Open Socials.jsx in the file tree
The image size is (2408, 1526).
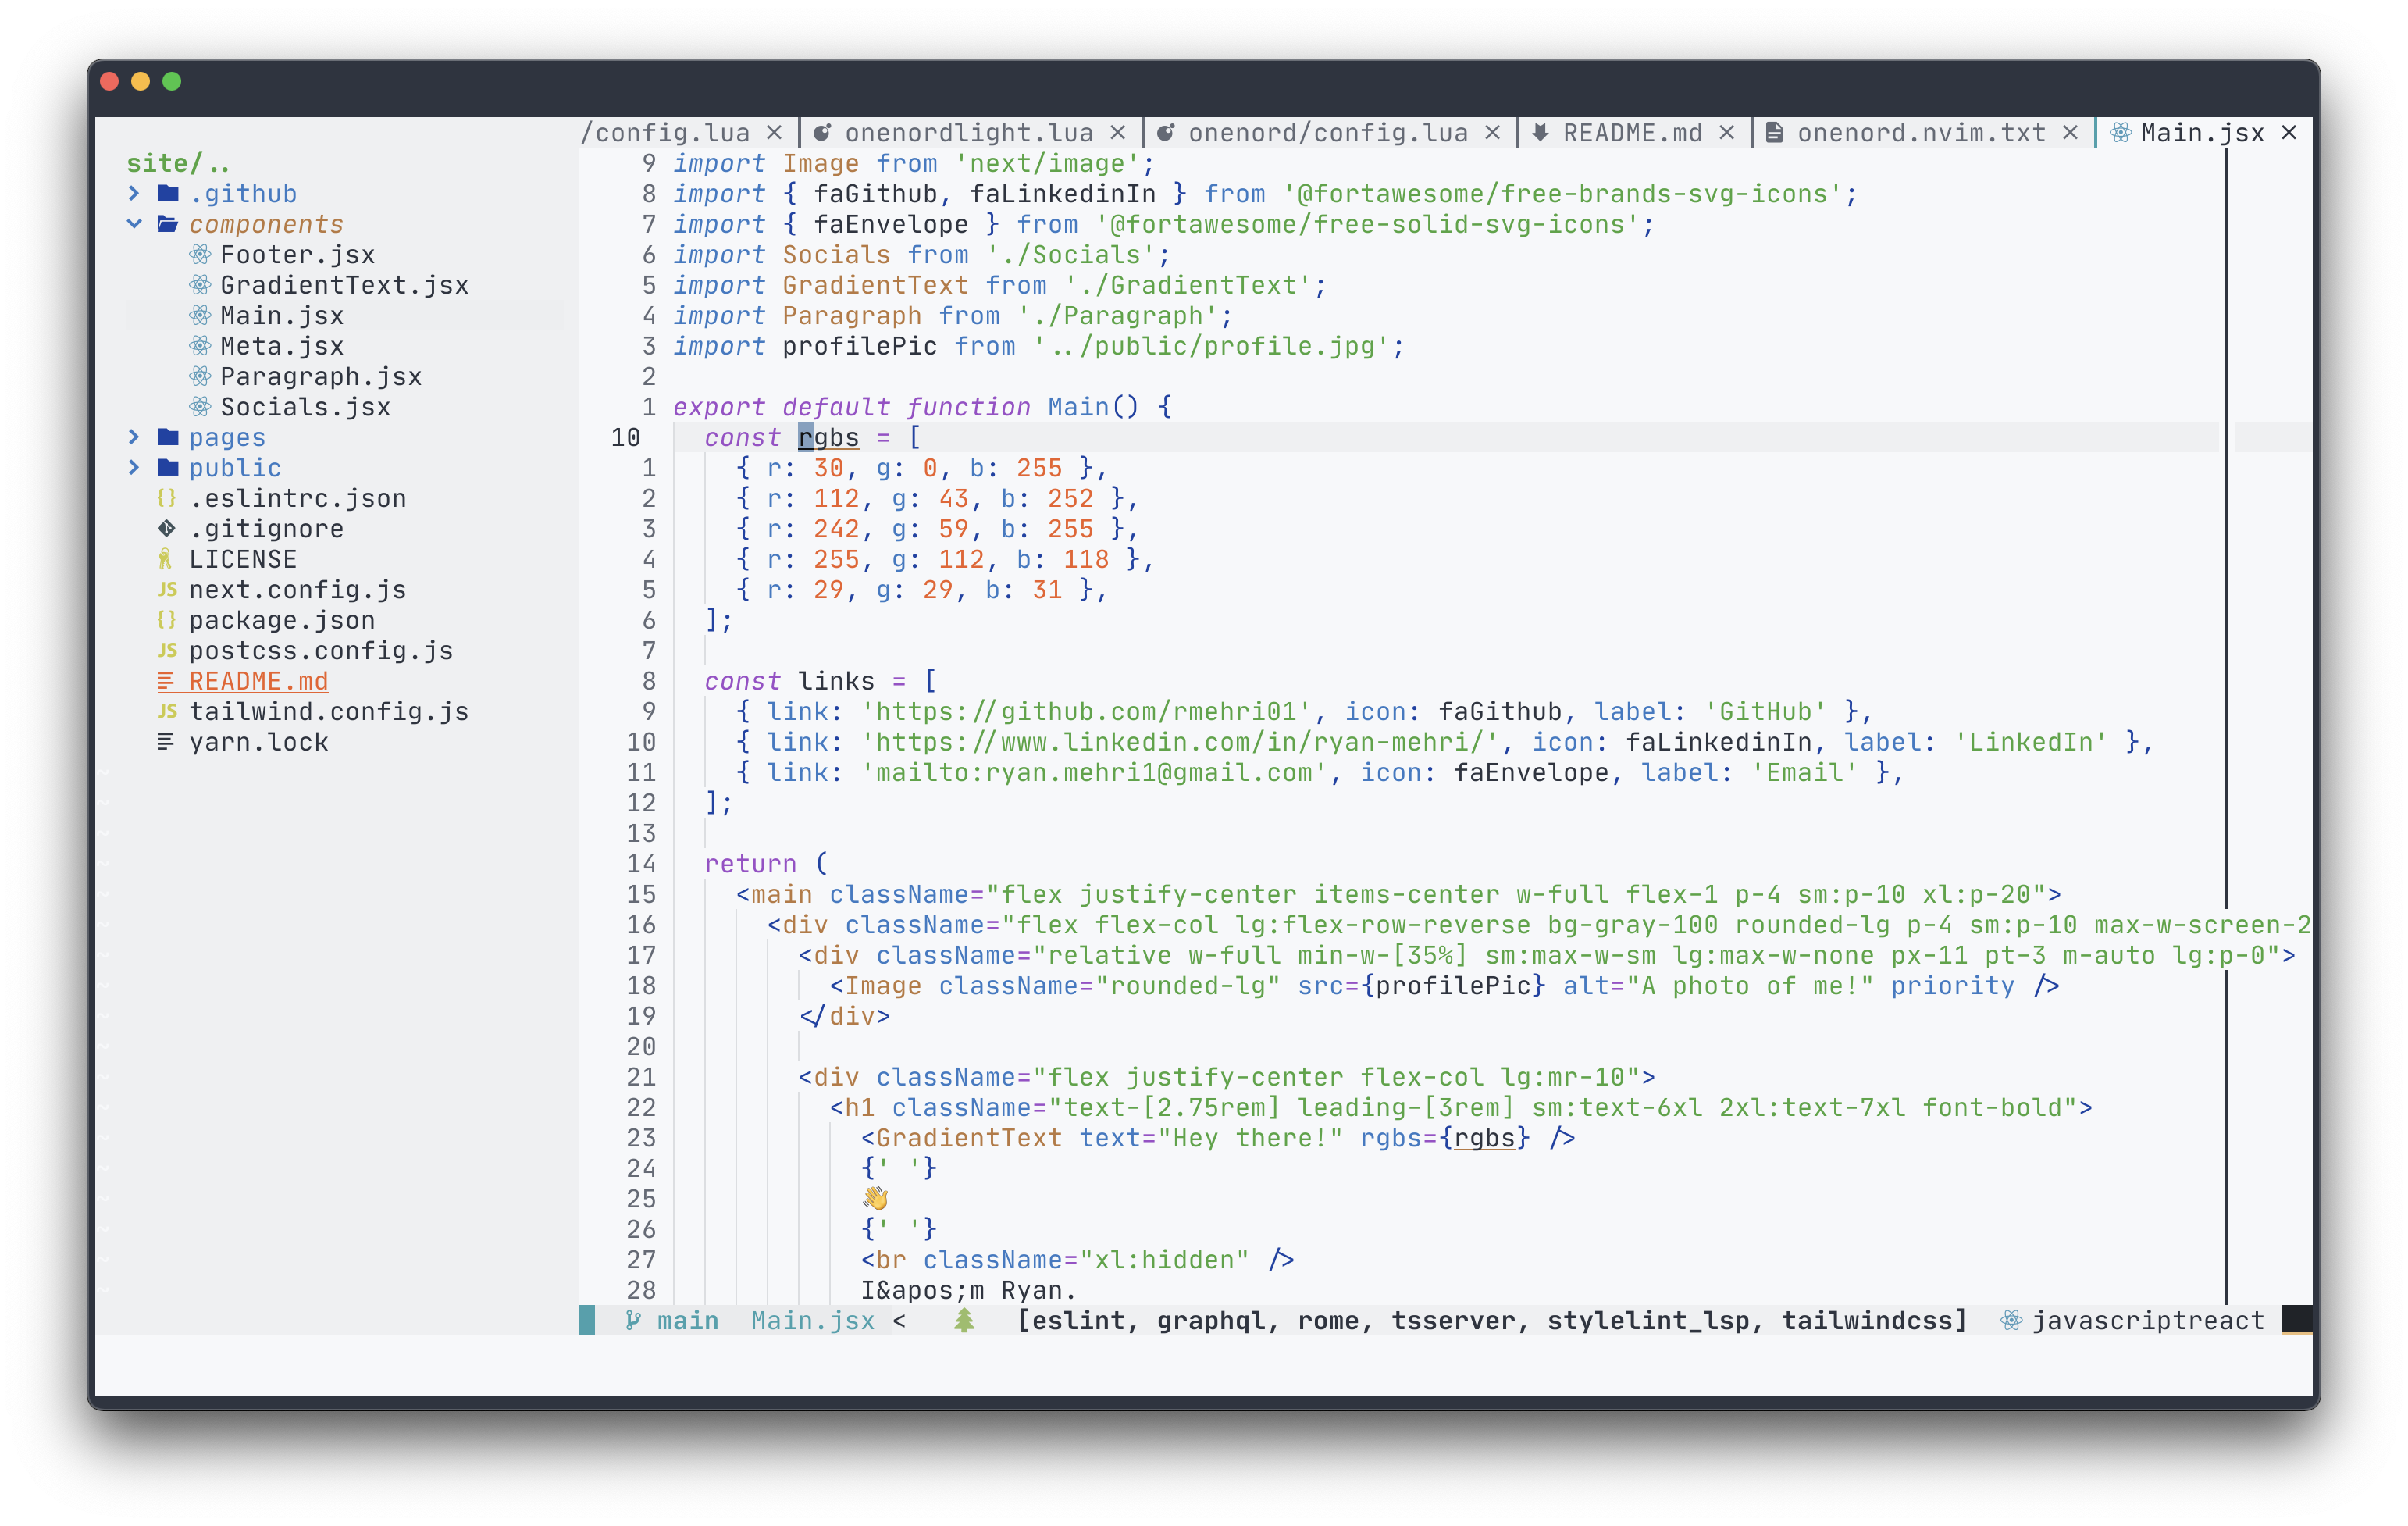[x=305, y=407]
